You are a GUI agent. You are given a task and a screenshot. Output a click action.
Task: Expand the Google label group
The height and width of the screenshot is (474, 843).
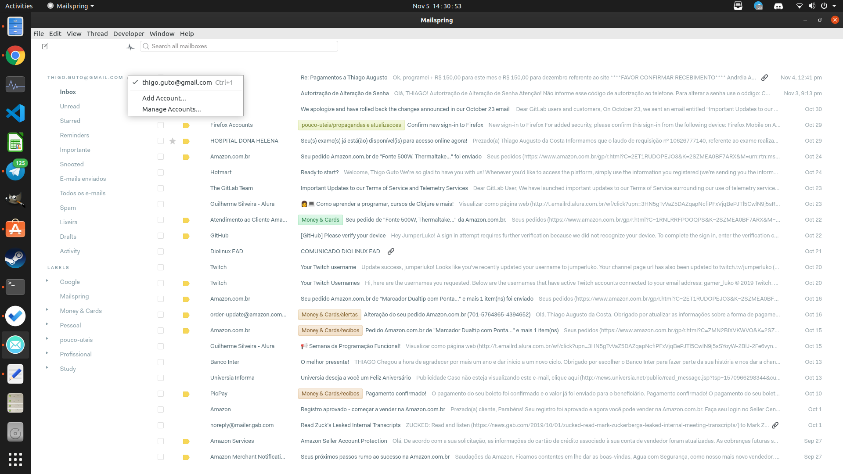tap(47, 281)
